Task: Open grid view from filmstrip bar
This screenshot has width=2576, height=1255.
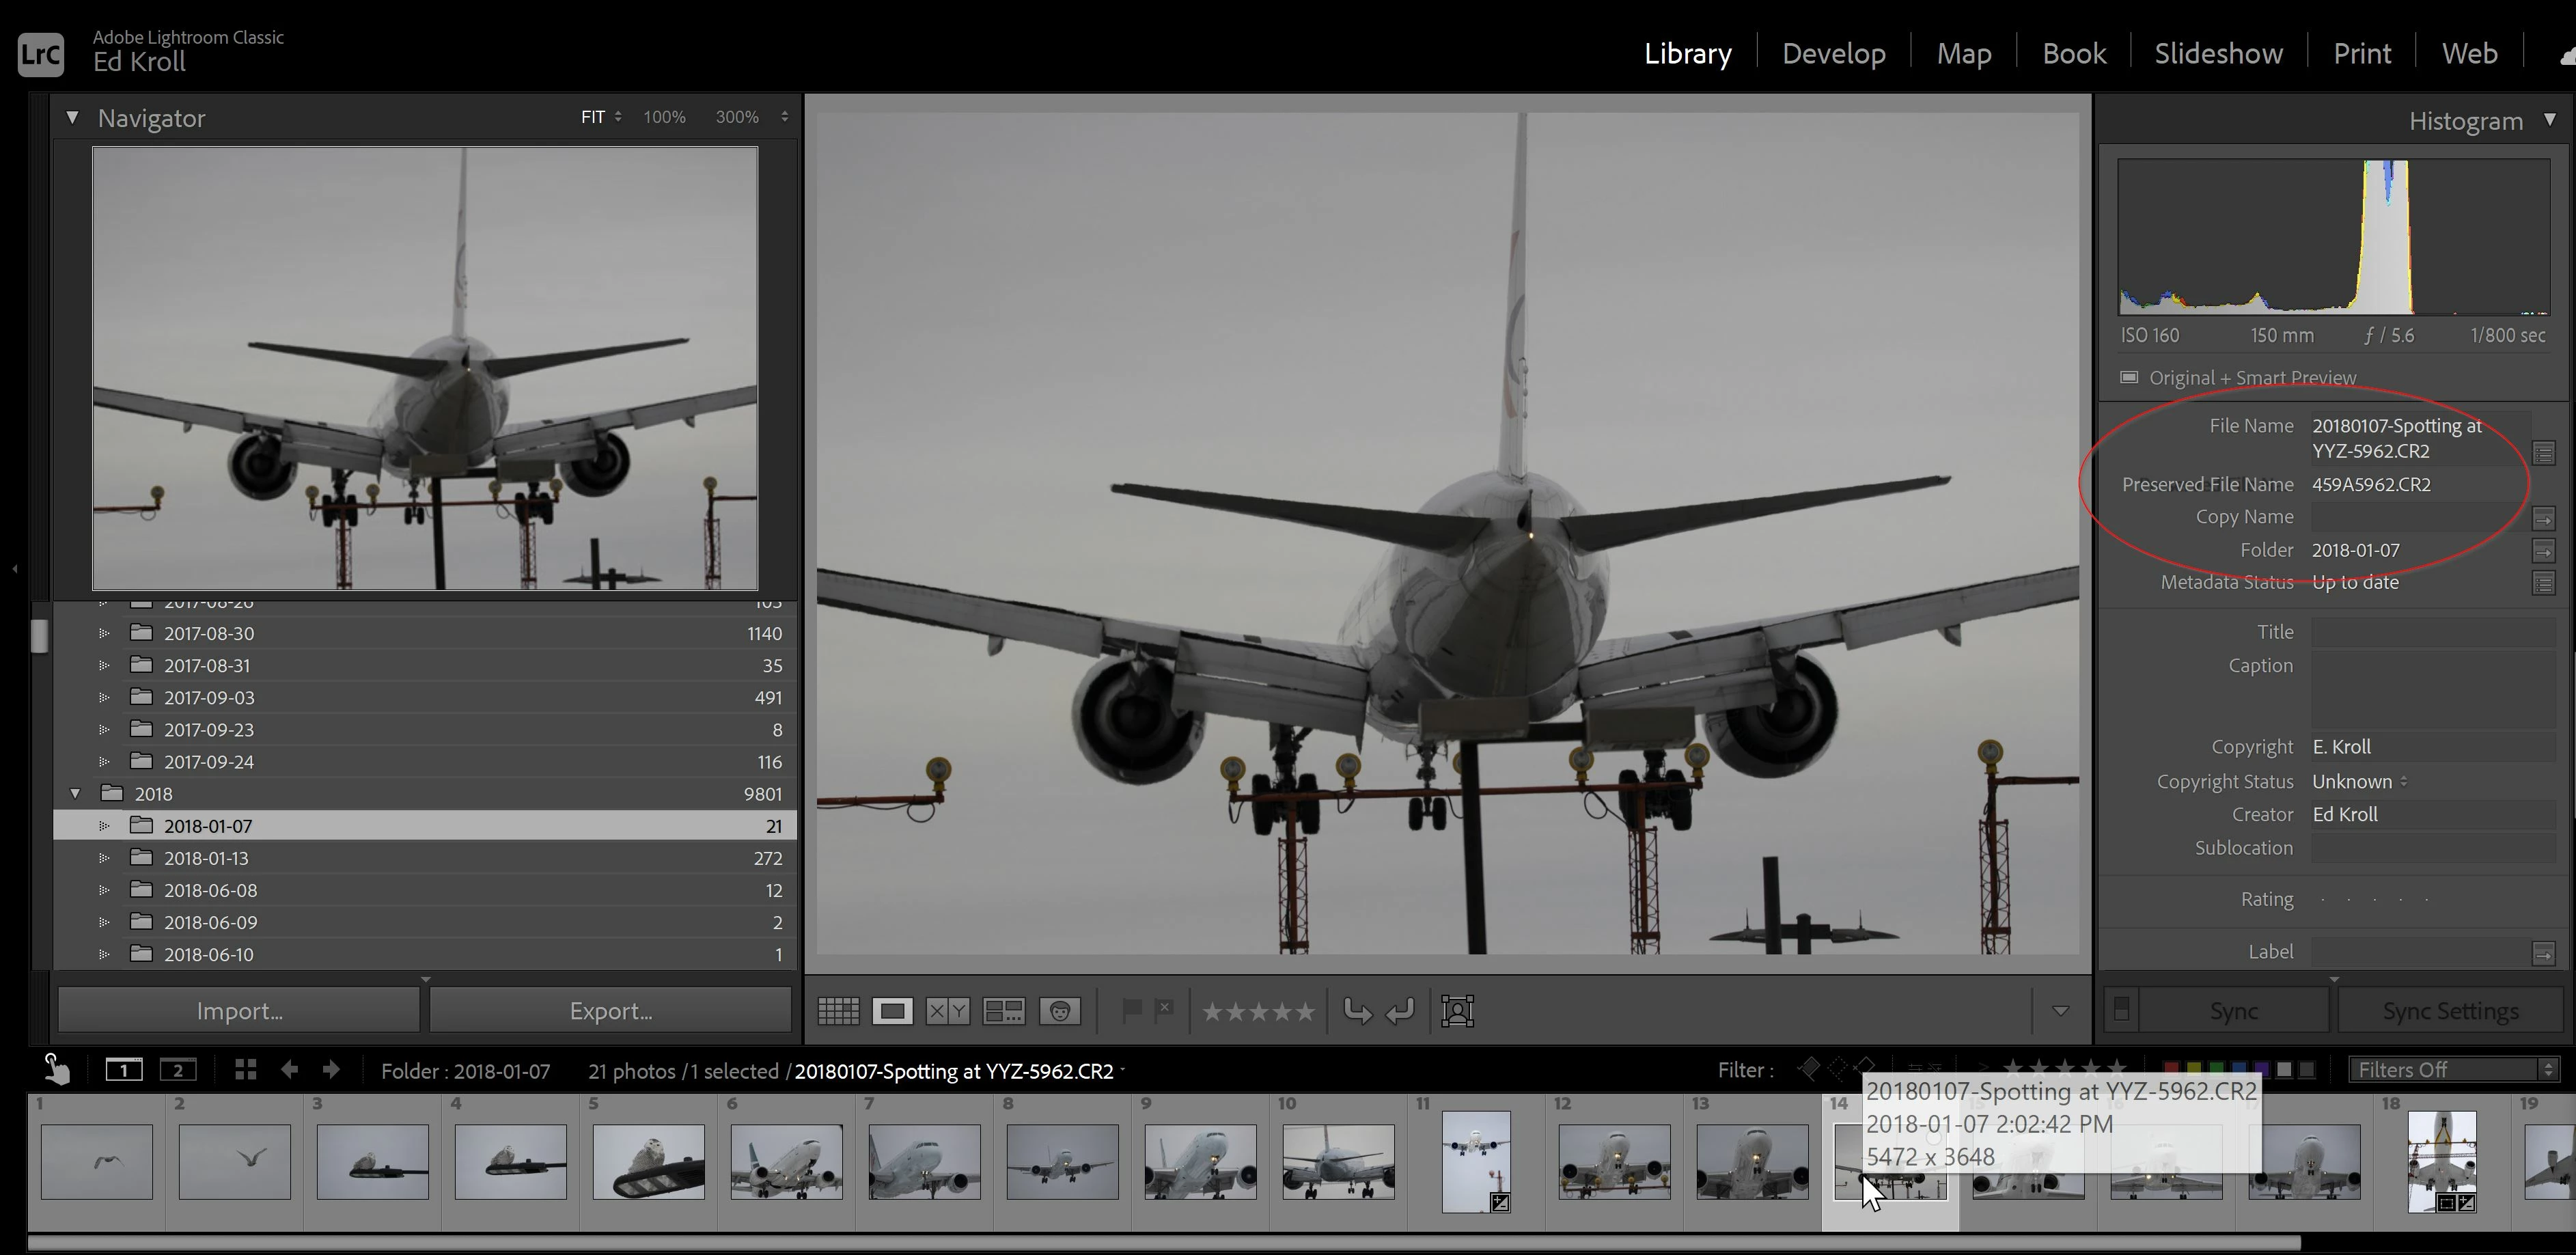Action: click(245, 1070)
